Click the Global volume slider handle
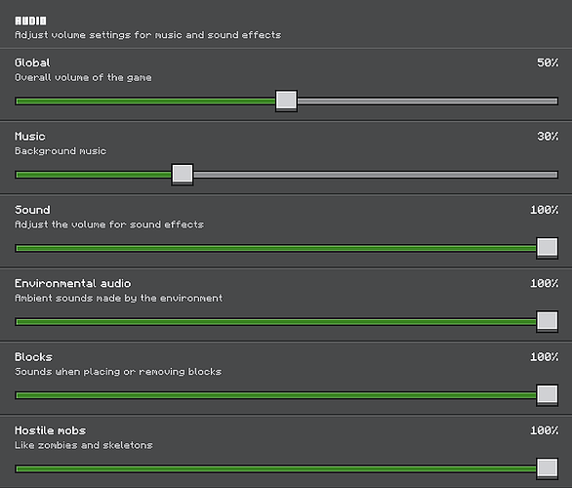 [x=286, y=101]
